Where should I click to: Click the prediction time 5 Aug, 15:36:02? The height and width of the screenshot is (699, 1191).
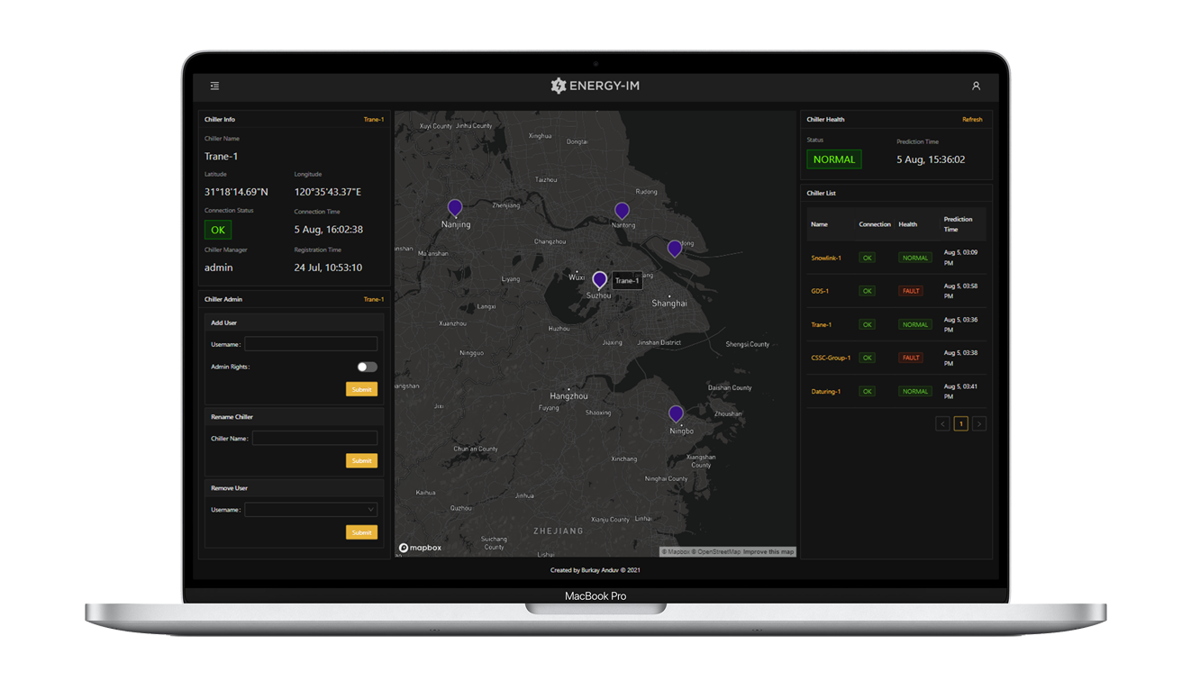pos(931,159)
